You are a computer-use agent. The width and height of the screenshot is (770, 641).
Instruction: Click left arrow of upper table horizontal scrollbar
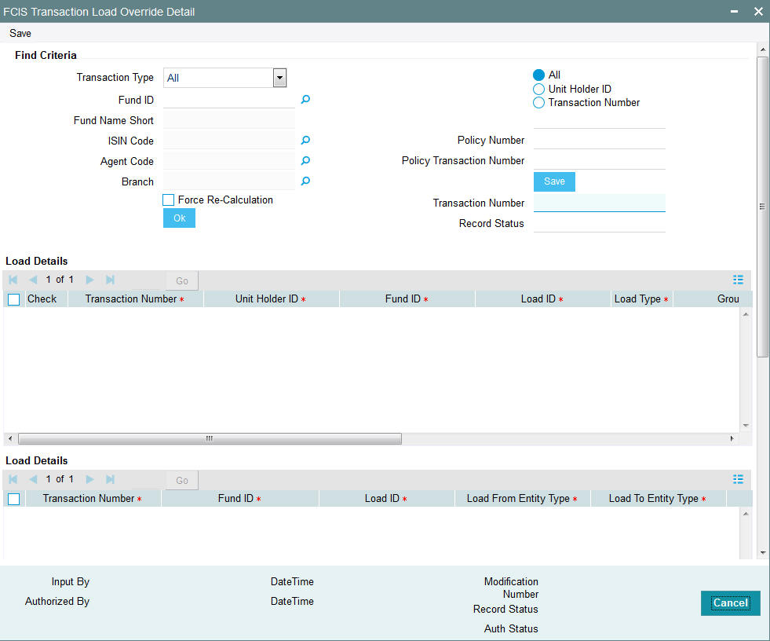click(10, 438)
